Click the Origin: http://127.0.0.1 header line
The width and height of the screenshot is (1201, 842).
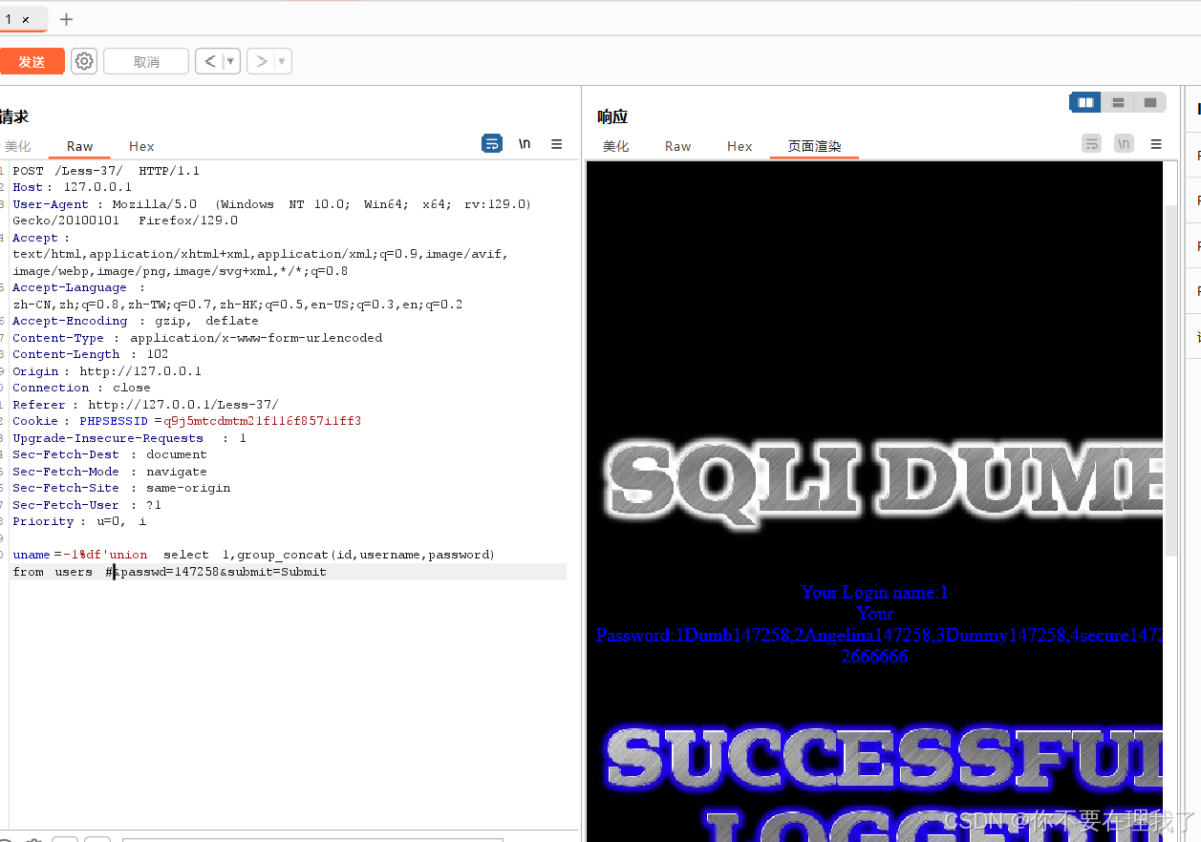coord(107,371)
